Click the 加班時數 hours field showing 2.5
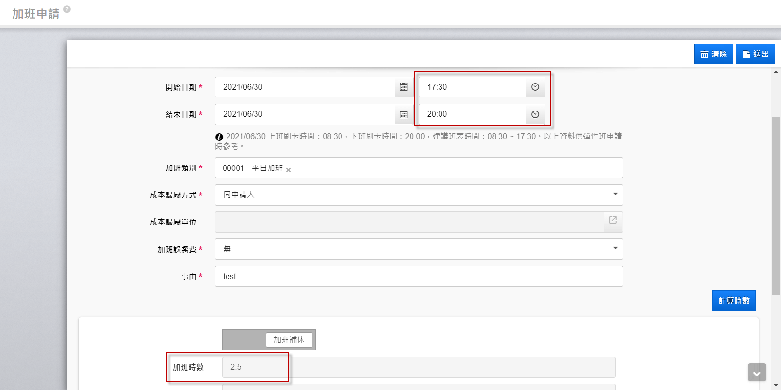Viewport: 781px width, 390px height. 418,367
